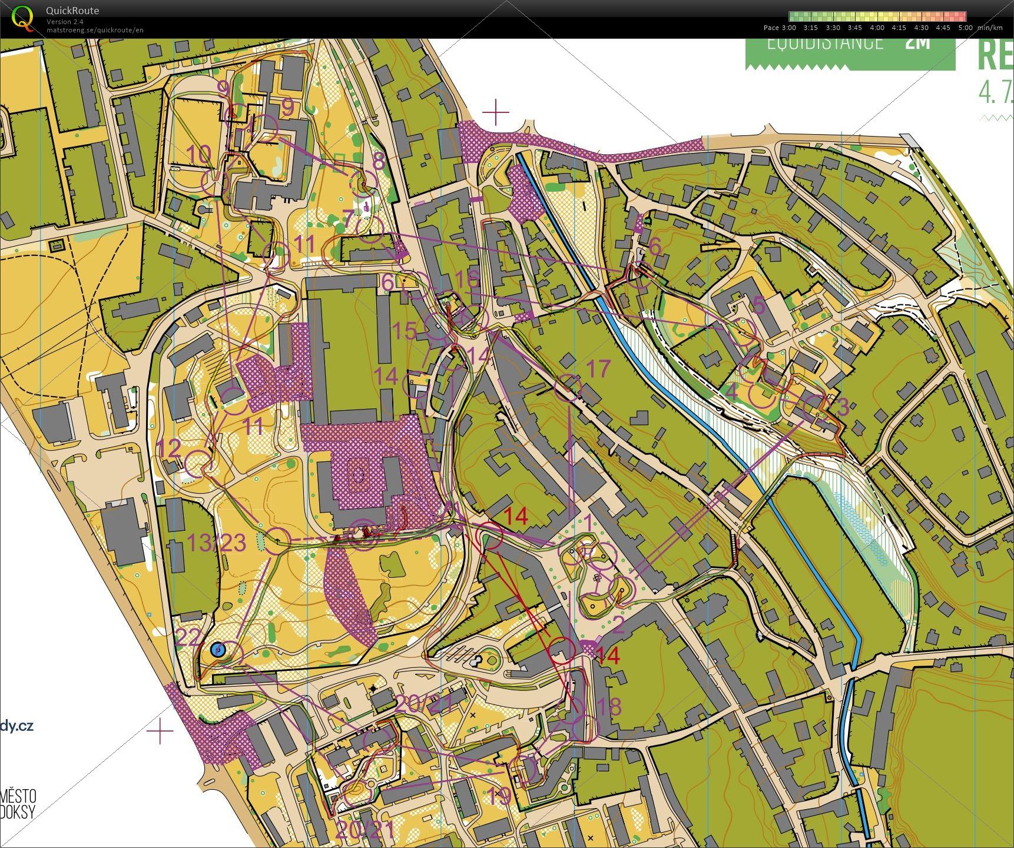Click control circle number 17
This screenshot has width=1014, height=848.
point(567,387)
